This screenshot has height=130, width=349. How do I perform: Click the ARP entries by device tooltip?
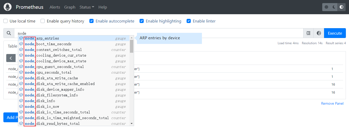pos(169,38)
